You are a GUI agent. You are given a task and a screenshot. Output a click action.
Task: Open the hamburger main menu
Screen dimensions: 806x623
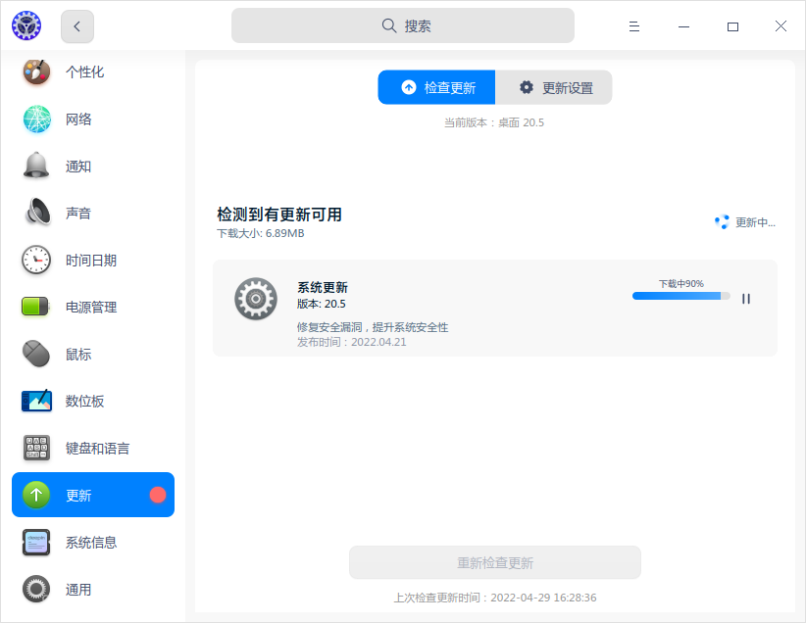tap(633, 26)
